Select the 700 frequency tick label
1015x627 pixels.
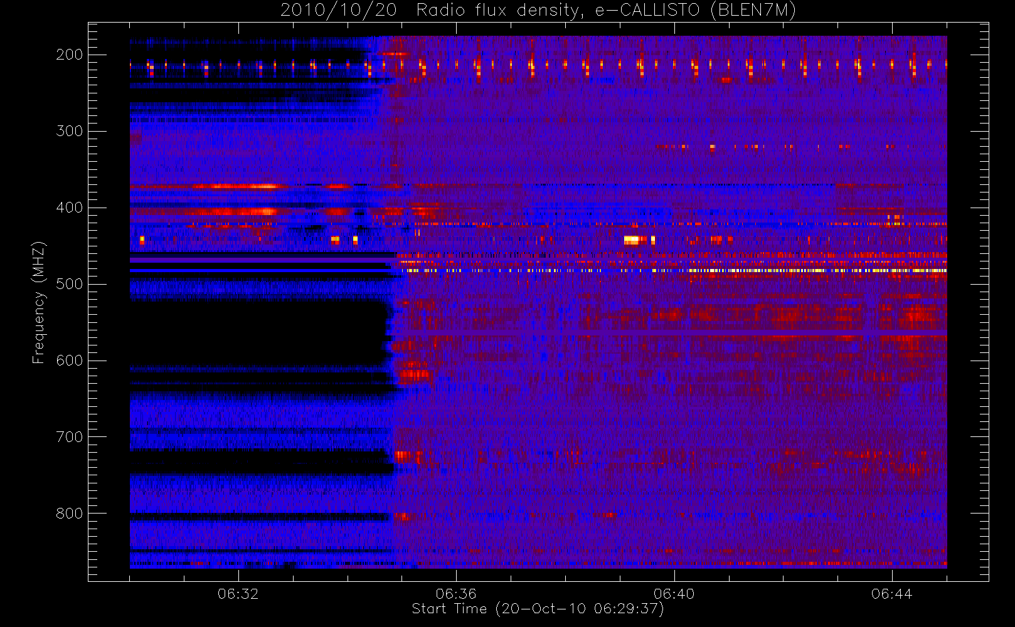[x=70, y=437]
